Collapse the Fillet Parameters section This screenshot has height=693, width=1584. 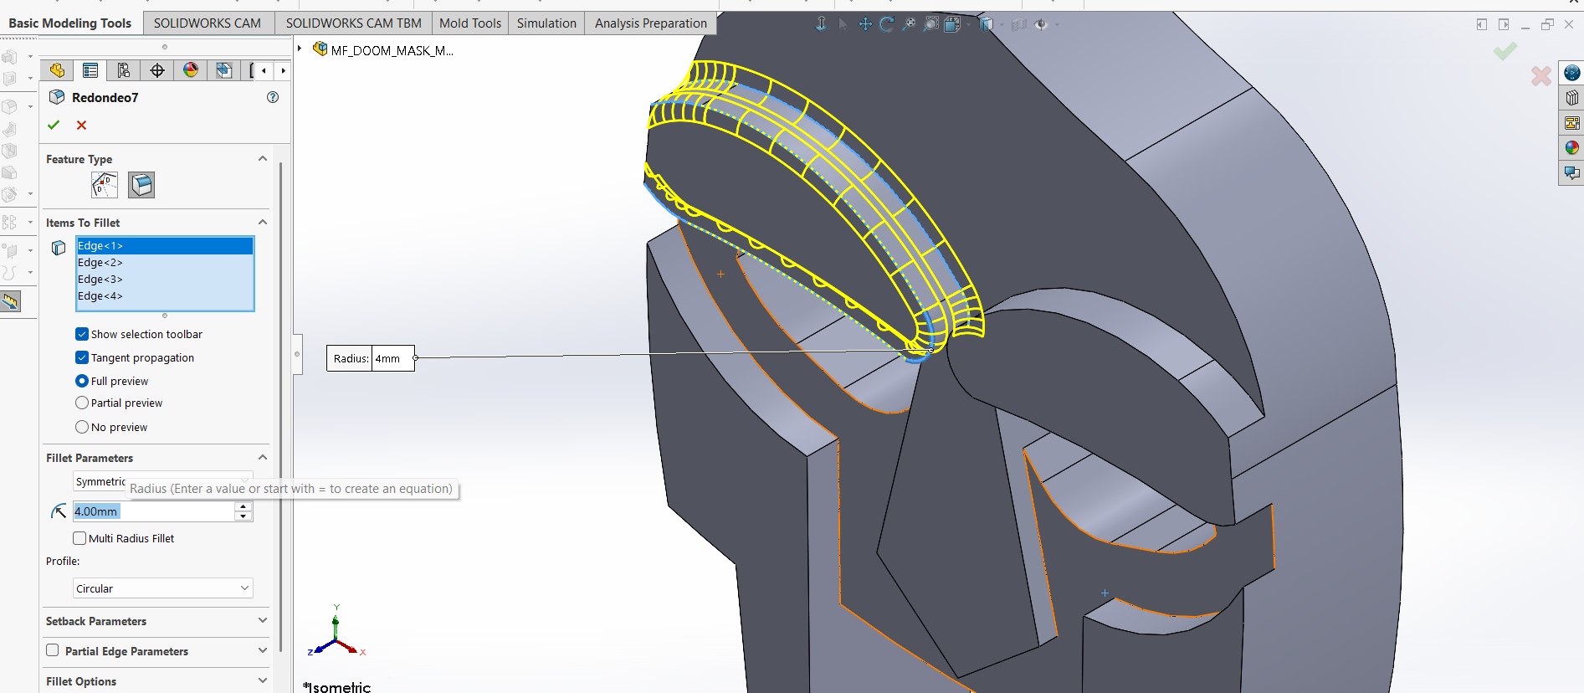click(x=263, y=457)
